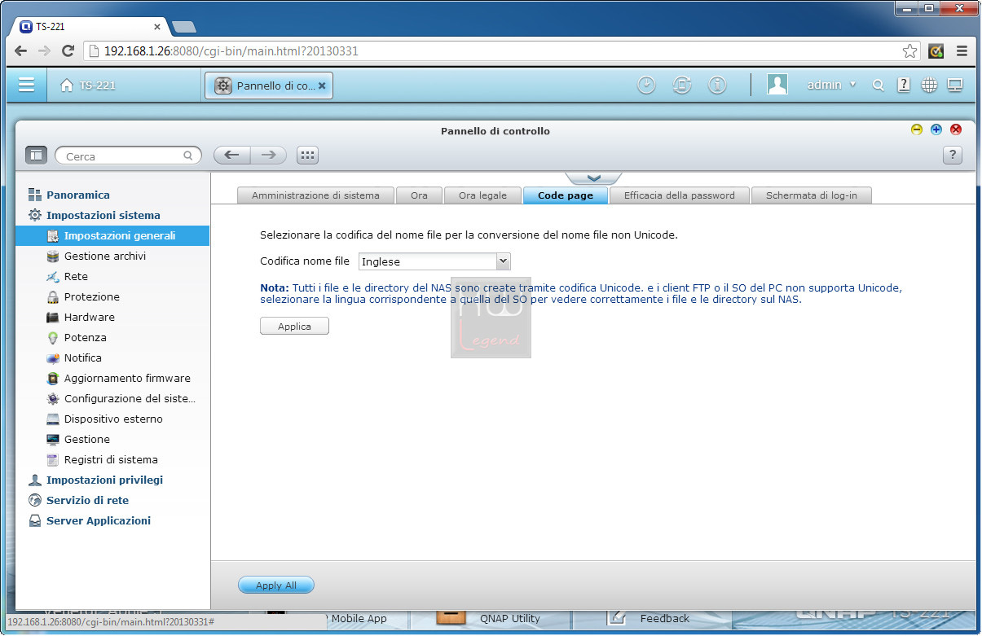Image resolution: width=982 pixels, height=636 pixels.
Task: Expand Servizio di rete section
Action: tap(87, 501)
